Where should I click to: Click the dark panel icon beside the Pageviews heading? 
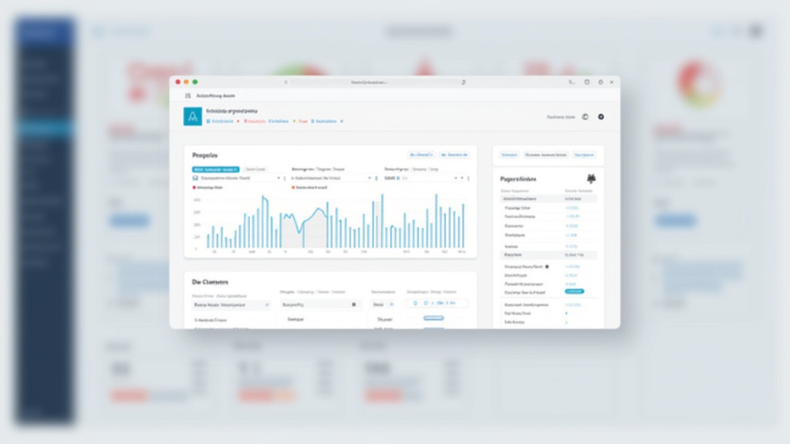[x=590, y=177]
